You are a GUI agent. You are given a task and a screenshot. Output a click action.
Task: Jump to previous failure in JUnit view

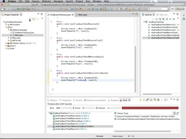coord(144,100)
